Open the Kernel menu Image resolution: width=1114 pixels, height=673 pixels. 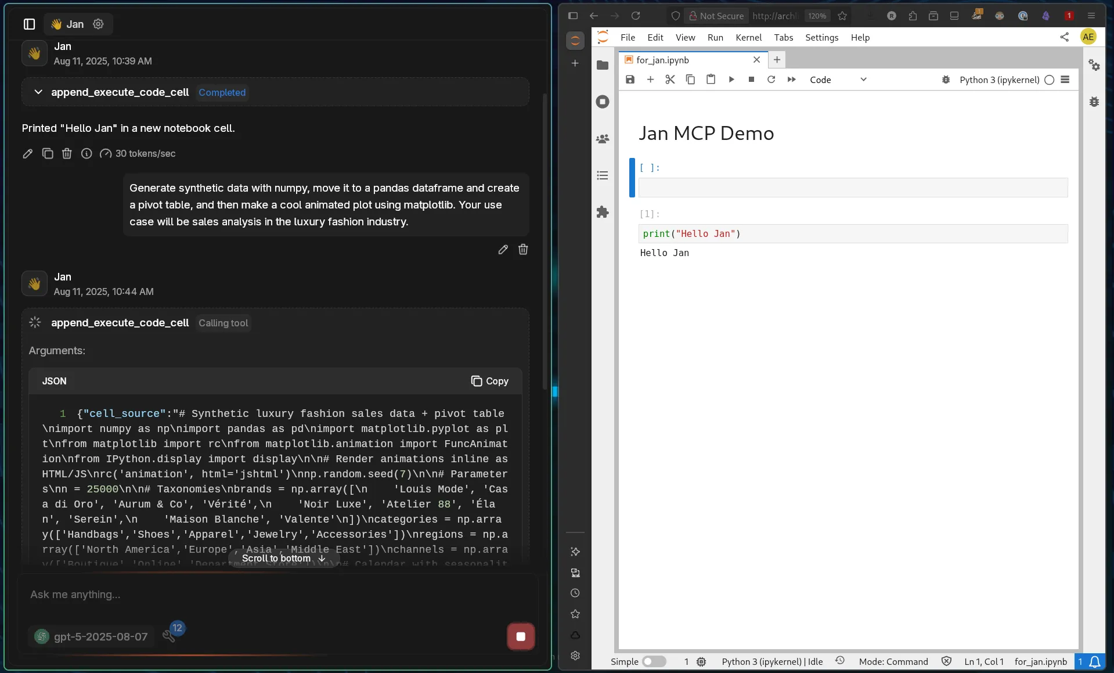(x=748, y=37)
